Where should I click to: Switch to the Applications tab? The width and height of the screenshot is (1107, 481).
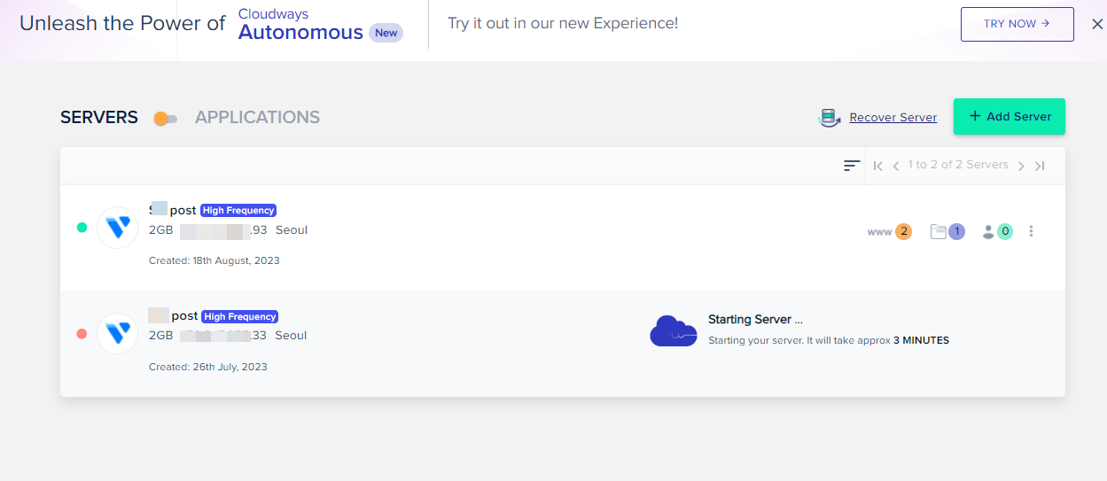[257, 117]
